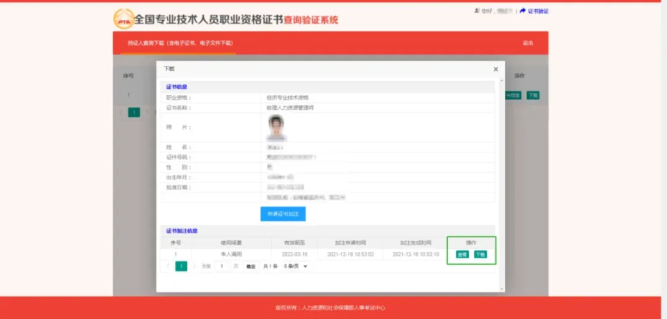Click the 经济专业技术资格 value
This screenshot has width=667, height=319.
[x=288, y=98]
